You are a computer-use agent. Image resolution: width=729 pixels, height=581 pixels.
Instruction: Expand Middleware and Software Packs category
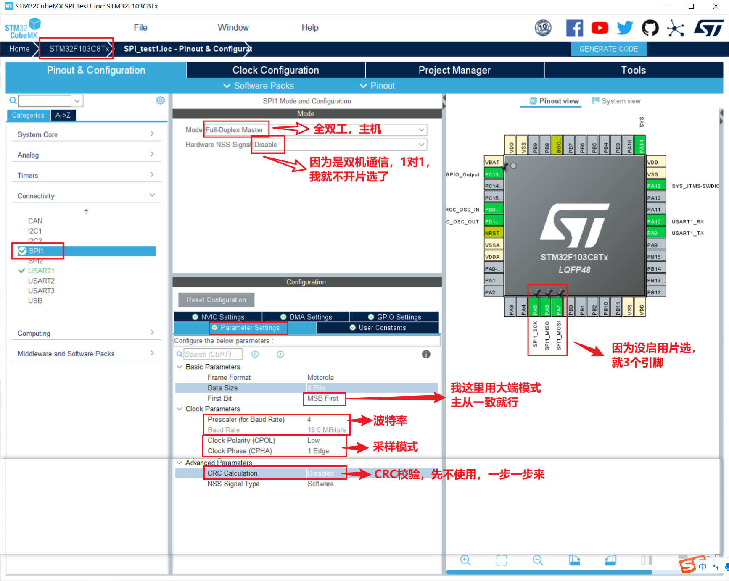tap(87, 354)
